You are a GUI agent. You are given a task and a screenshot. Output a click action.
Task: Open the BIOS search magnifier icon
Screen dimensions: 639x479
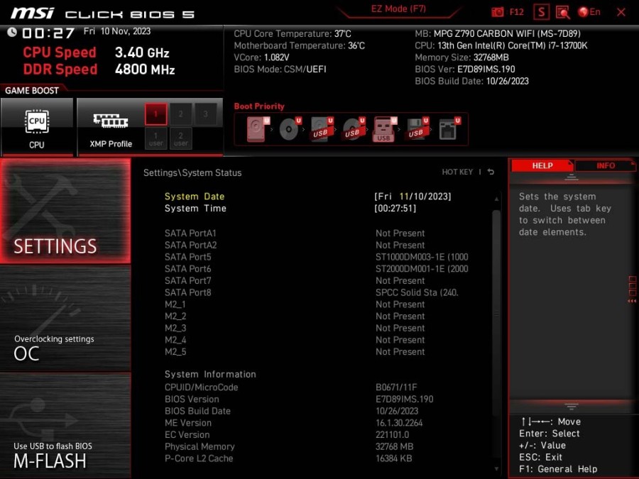pyautogui.click(x=563, y=12)
